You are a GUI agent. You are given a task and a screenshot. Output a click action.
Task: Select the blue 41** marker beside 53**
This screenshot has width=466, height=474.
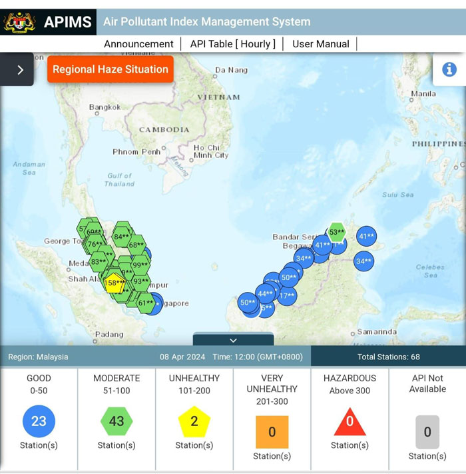[x=322, y=245]
